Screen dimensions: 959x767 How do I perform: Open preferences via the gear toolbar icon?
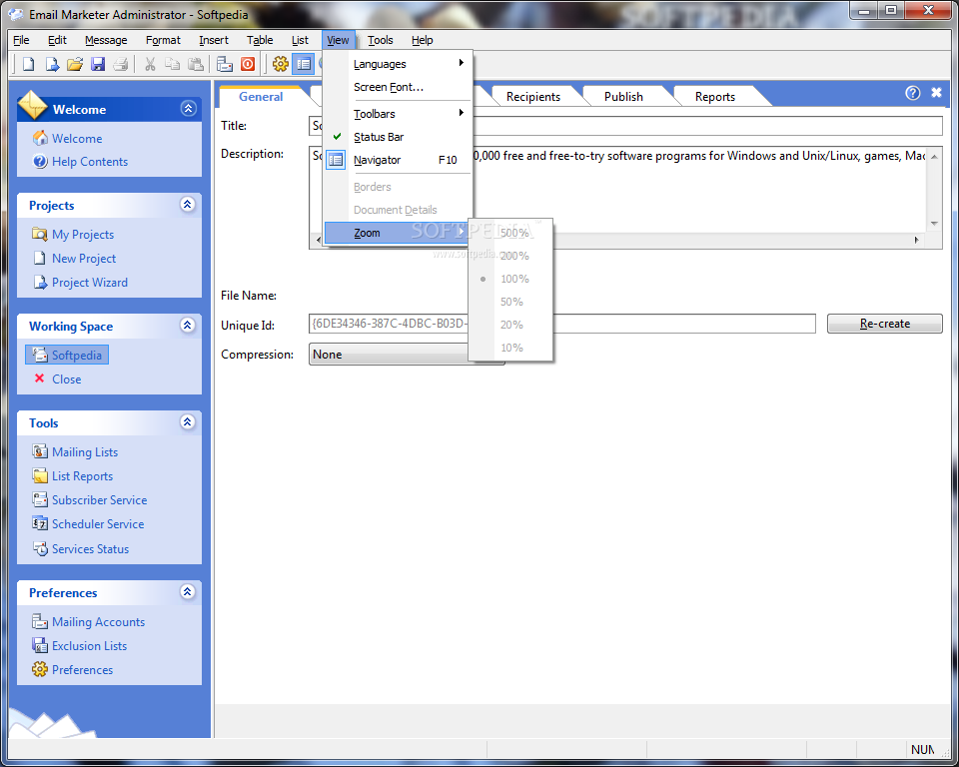280,64
